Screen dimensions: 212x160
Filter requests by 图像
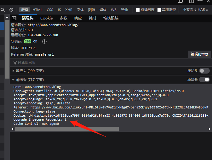click(x=92, y=10)
